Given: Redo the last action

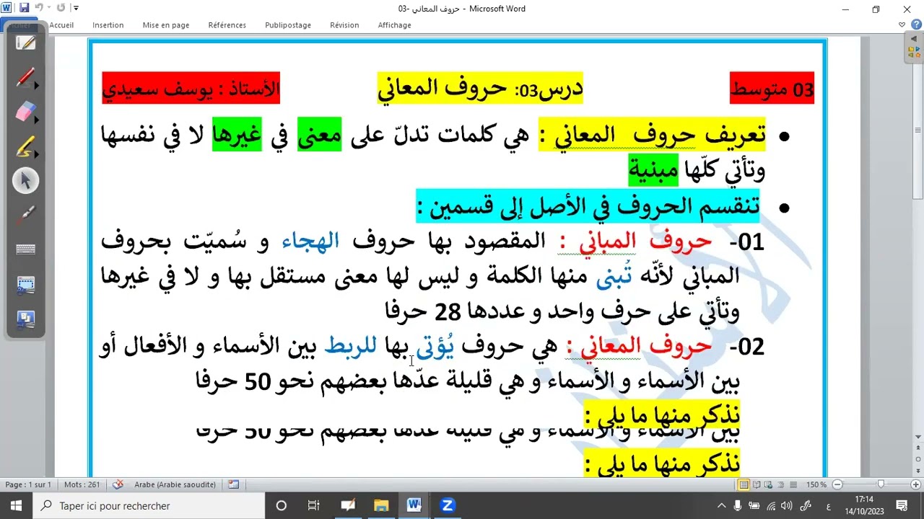Looking at the screenshot, I should click(x=61, y=9).
